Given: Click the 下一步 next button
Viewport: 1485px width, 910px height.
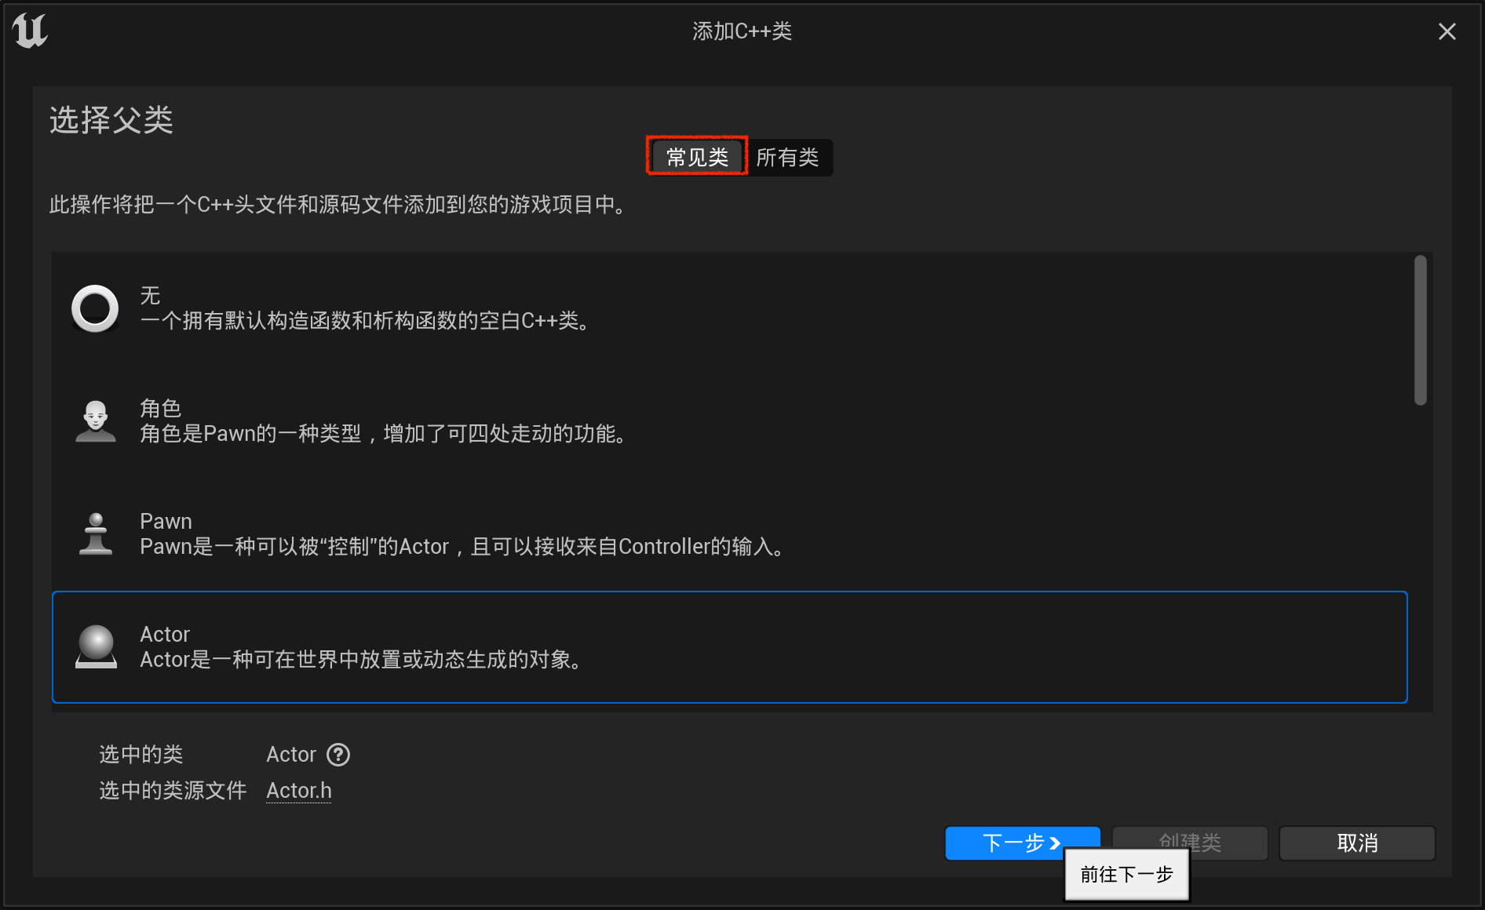Looking at the screenshot, I should pos(1023,843).
